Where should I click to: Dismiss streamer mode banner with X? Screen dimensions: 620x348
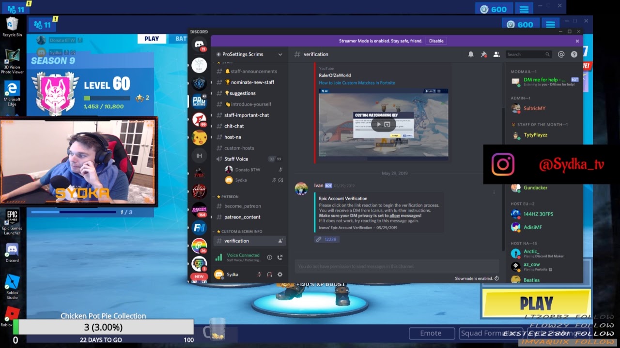[577, 41]
